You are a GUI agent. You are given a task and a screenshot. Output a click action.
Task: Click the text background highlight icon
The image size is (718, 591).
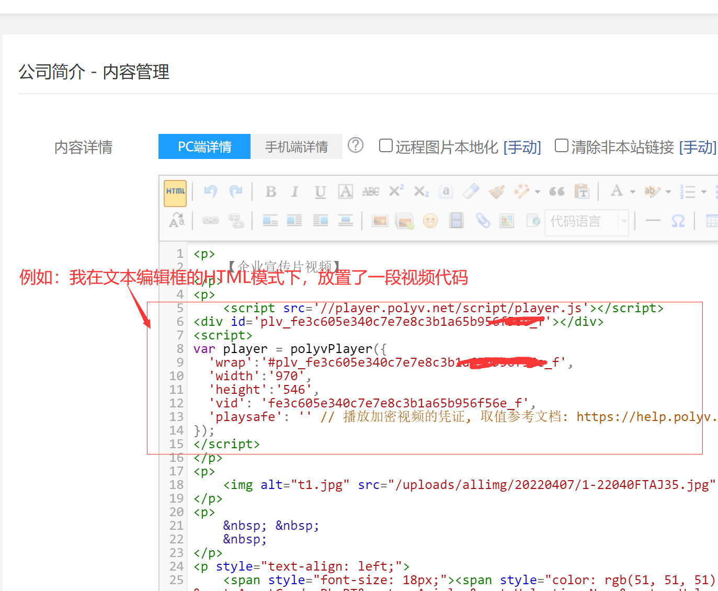652,191
